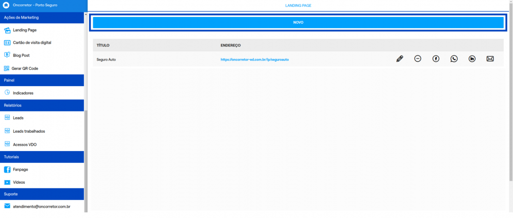
Task: Remove Seguro Auto with minus icon
Action: tap(418, 59)
